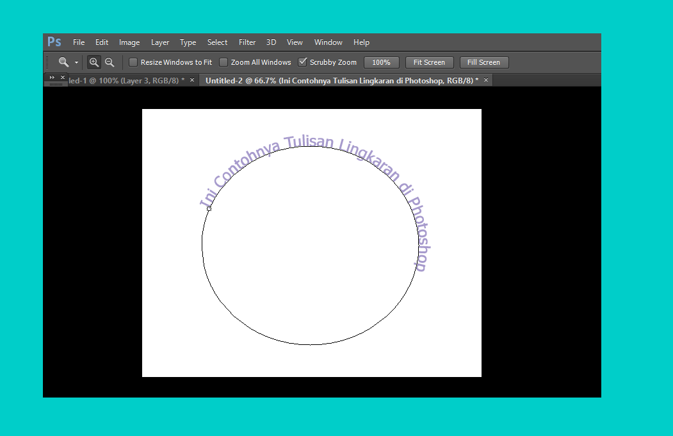Open the Select menu
673x436 pixels.
pyautogui.click(x=217, y=42)
